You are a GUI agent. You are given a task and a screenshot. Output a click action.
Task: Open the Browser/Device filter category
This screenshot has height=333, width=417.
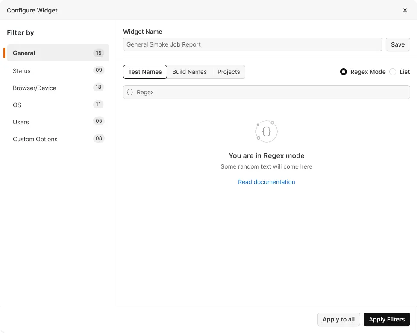click(x=58, y=88)
